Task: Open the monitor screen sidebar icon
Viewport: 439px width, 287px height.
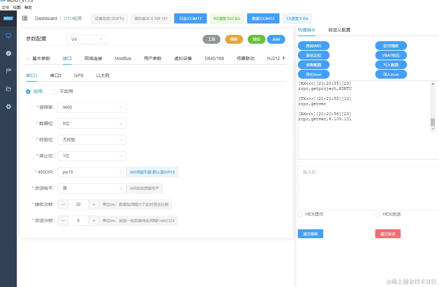Action: click(9, 36)
